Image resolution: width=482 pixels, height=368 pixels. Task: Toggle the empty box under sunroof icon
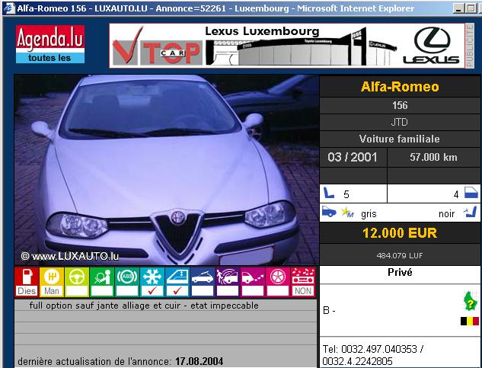click(x=203, y=291)
